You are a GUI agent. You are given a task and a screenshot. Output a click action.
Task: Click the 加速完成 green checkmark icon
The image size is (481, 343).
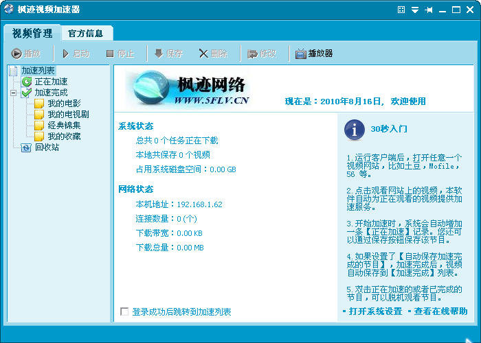pos(26,92)
